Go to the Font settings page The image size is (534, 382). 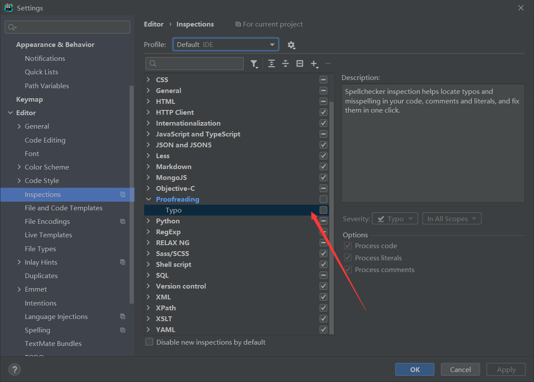[32, 153]
